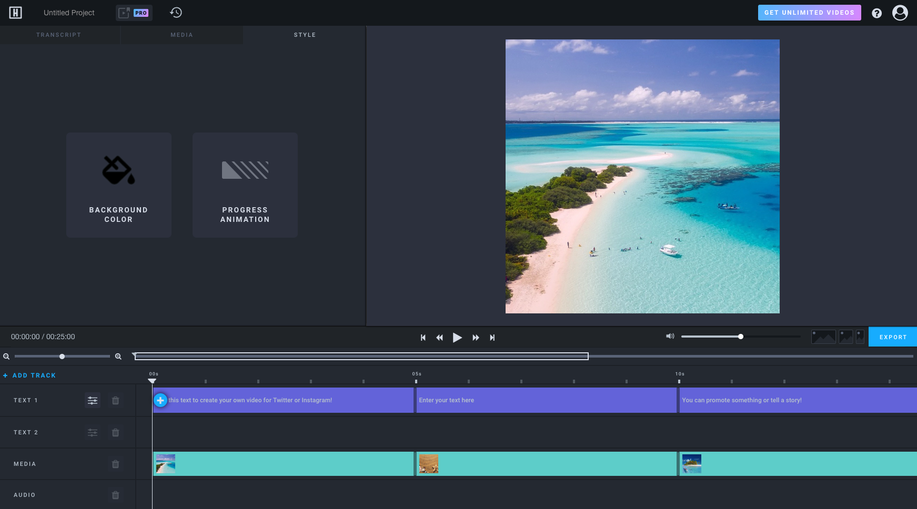Viewport: 917px width, 509px height.
Task: Delete the Audio track
Action: 116,495
